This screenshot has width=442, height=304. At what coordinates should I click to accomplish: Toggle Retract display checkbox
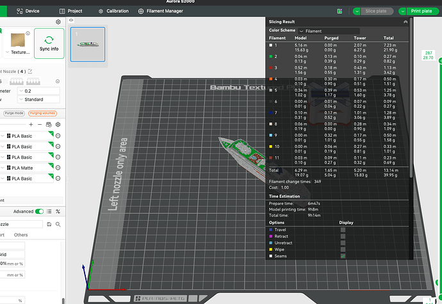pos(343,236)
